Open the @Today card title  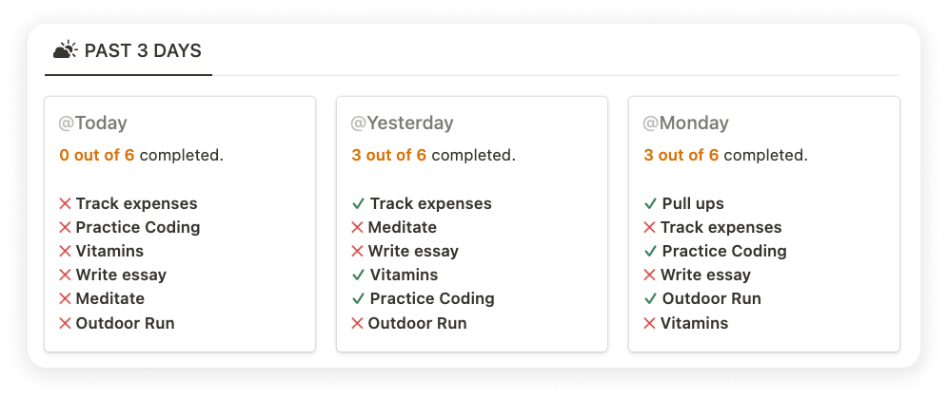(x=92, y=123)
